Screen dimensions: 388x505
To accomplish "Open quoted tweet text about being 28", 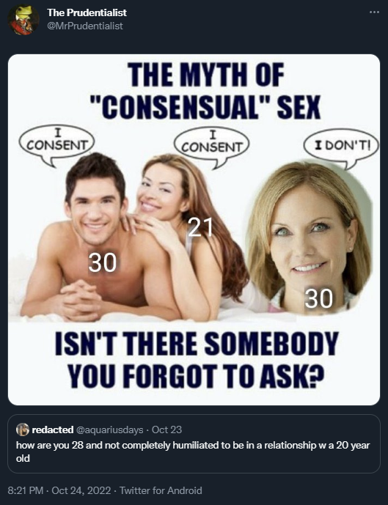I will (193, 451).
